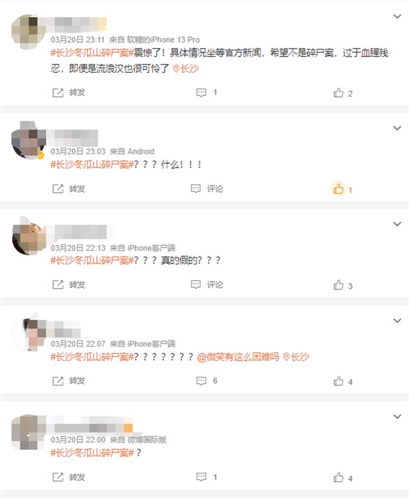Image resolution: width=409 pixels, height=501 pixels.
Task: Like the 22:00 微博国际版 post
Action: (343, 478)
